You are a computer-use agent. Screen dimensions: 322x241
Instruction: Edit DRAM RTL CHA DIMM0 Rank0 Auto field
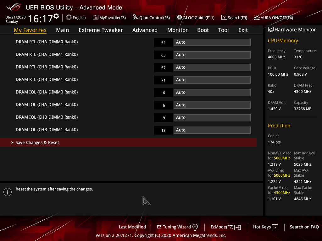[x=212, y=42]
